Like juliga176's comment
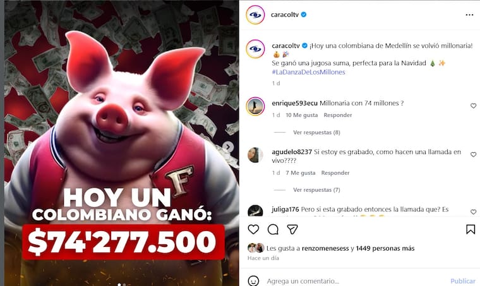 (473, 212)
